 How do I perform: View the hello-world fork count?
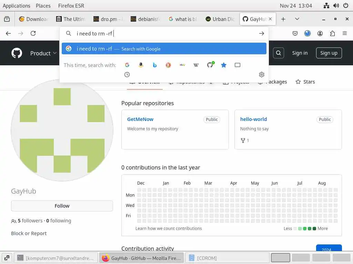[x=245, y=141]
